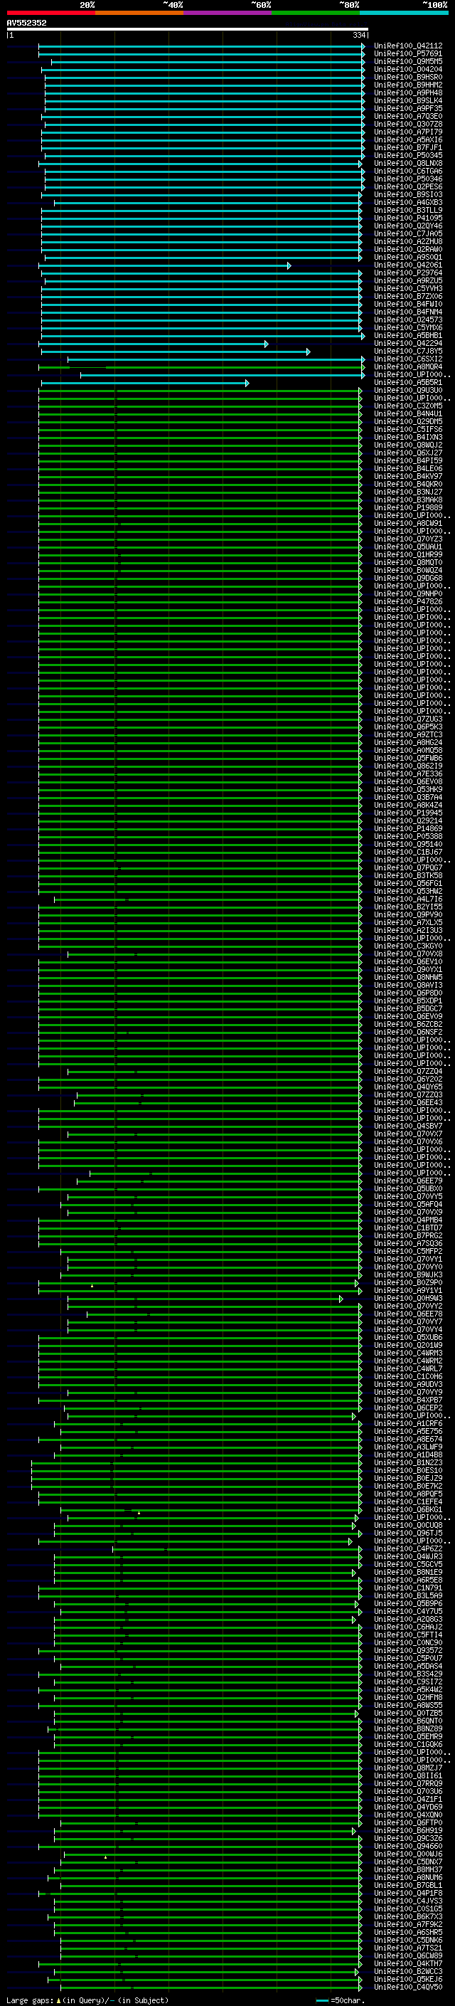Open hit UniRef100_B4PI59
455x2006 pixels.
pos(407,461)
